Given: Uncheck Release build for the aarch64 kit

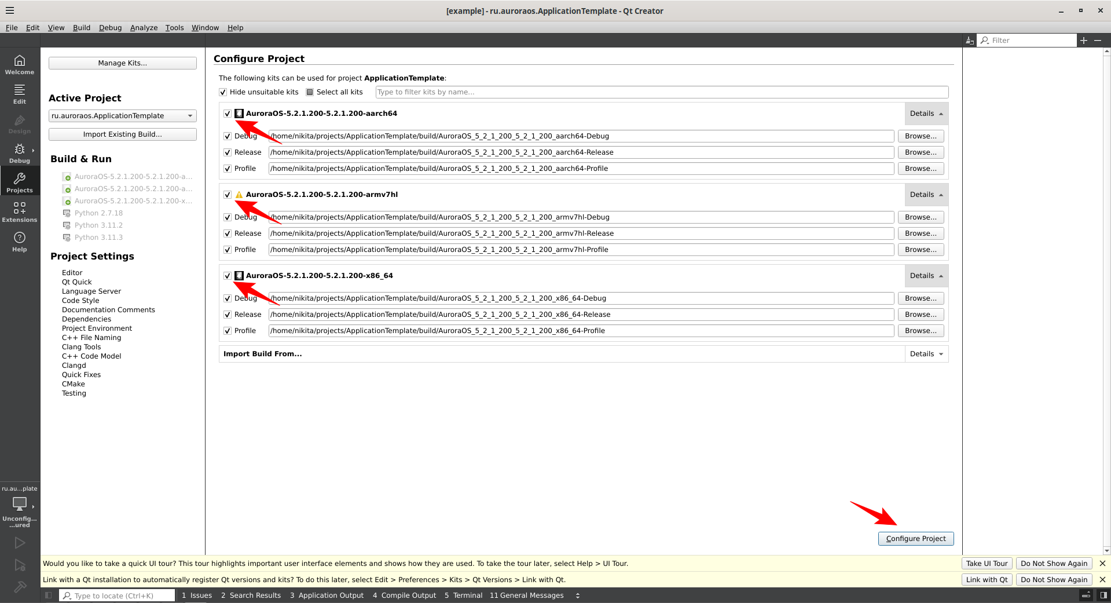Looking at the screenshot, I should point(228,152).
